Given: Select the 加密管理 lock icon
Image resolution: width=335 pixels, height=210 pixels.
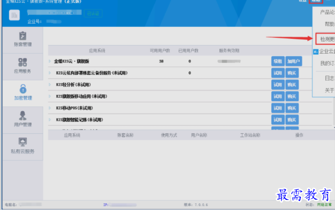Looking at the screenshot, I should point(23,89).
